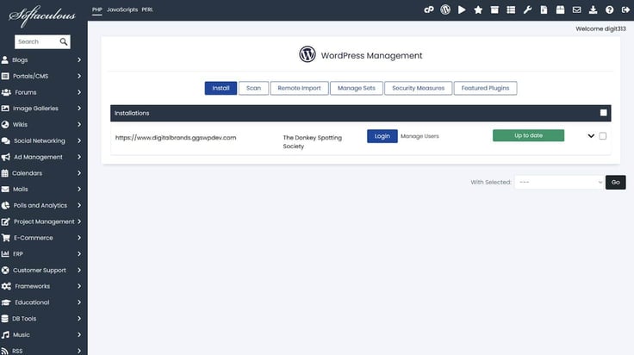Click the Wikis globe icon in sidebar

pyautogui.click(x=5, y=125)
